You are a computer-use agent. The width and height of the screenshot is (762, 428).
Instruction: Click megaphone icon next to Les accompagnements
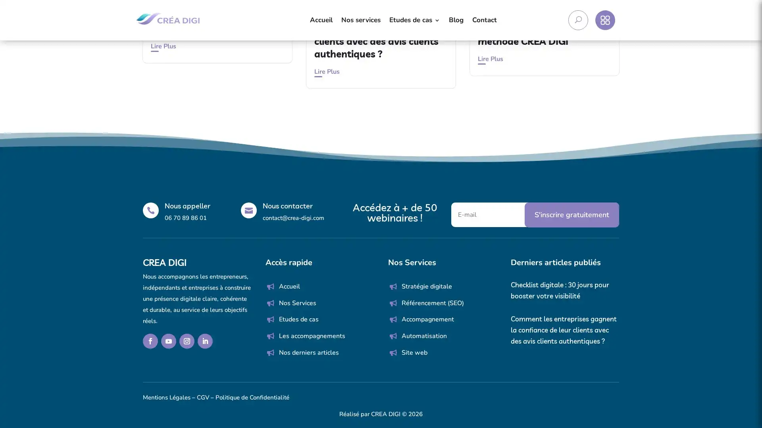tap(271, 336)
